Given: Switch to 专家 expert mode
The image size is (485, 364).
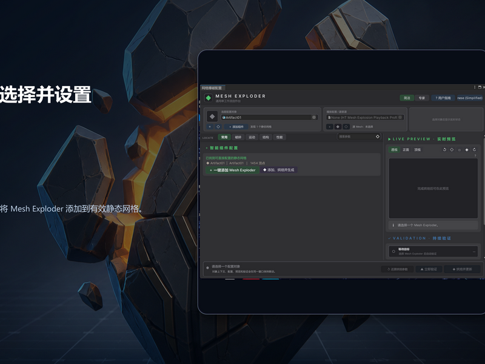Looking at the screenshot, I should [x=422, y=98].
